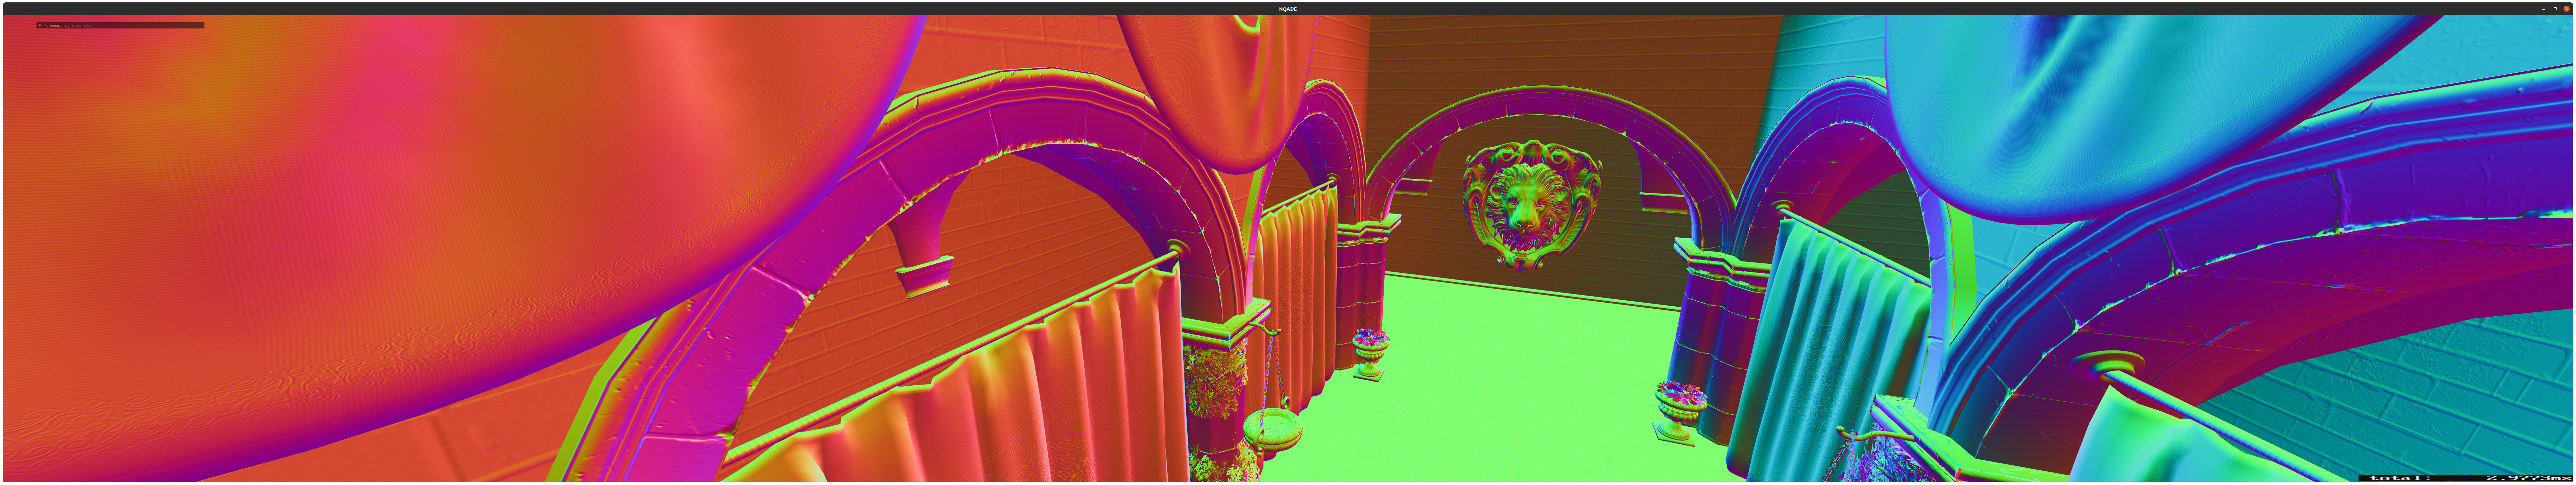
Task: Close the NQADE window
Action: (x=2567, y=9)
